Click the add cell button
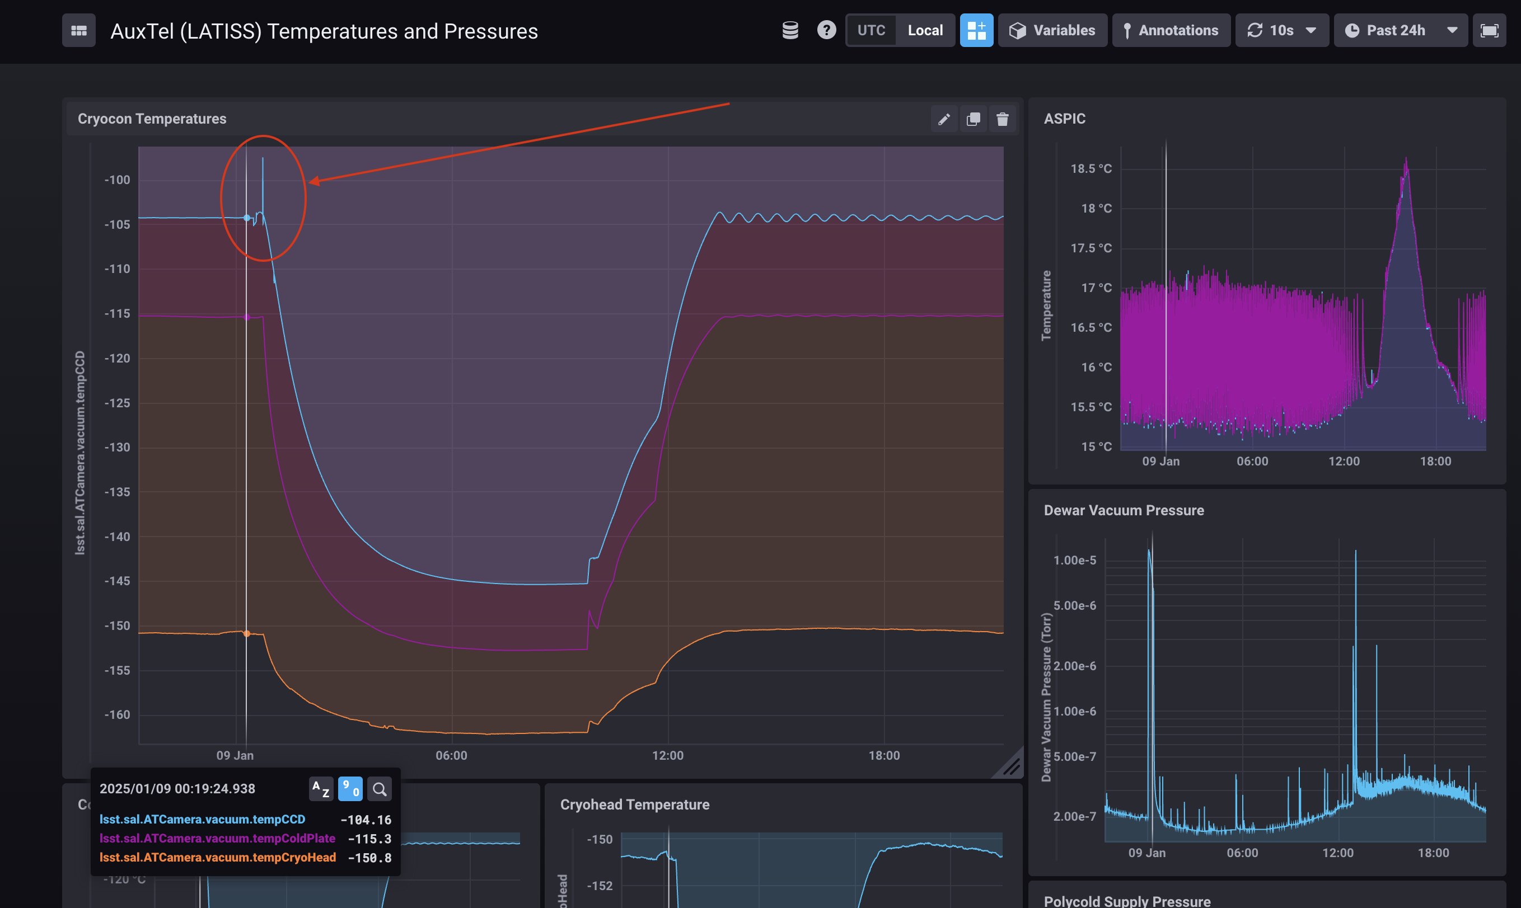 click(976, 31)
